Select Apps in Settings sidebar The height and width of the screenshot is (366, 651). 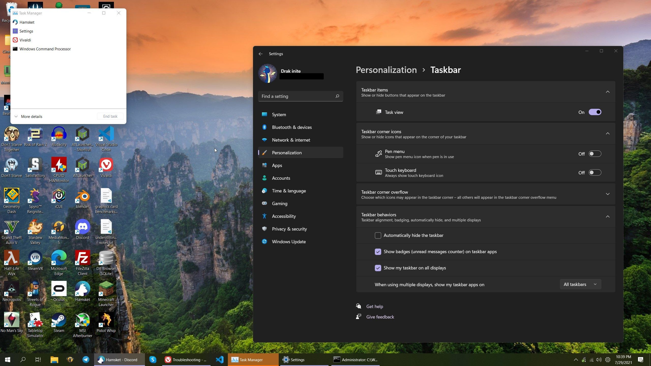pyautogui.click(x=301, y=165)
